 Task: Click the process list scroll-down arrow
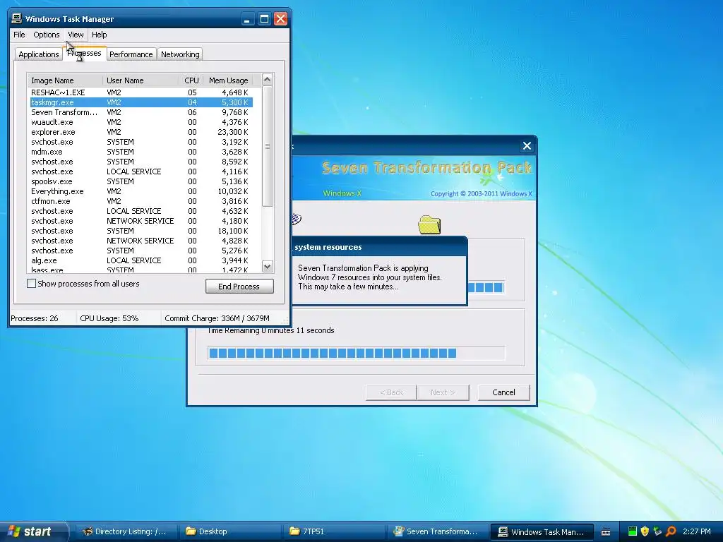point(268,266)
